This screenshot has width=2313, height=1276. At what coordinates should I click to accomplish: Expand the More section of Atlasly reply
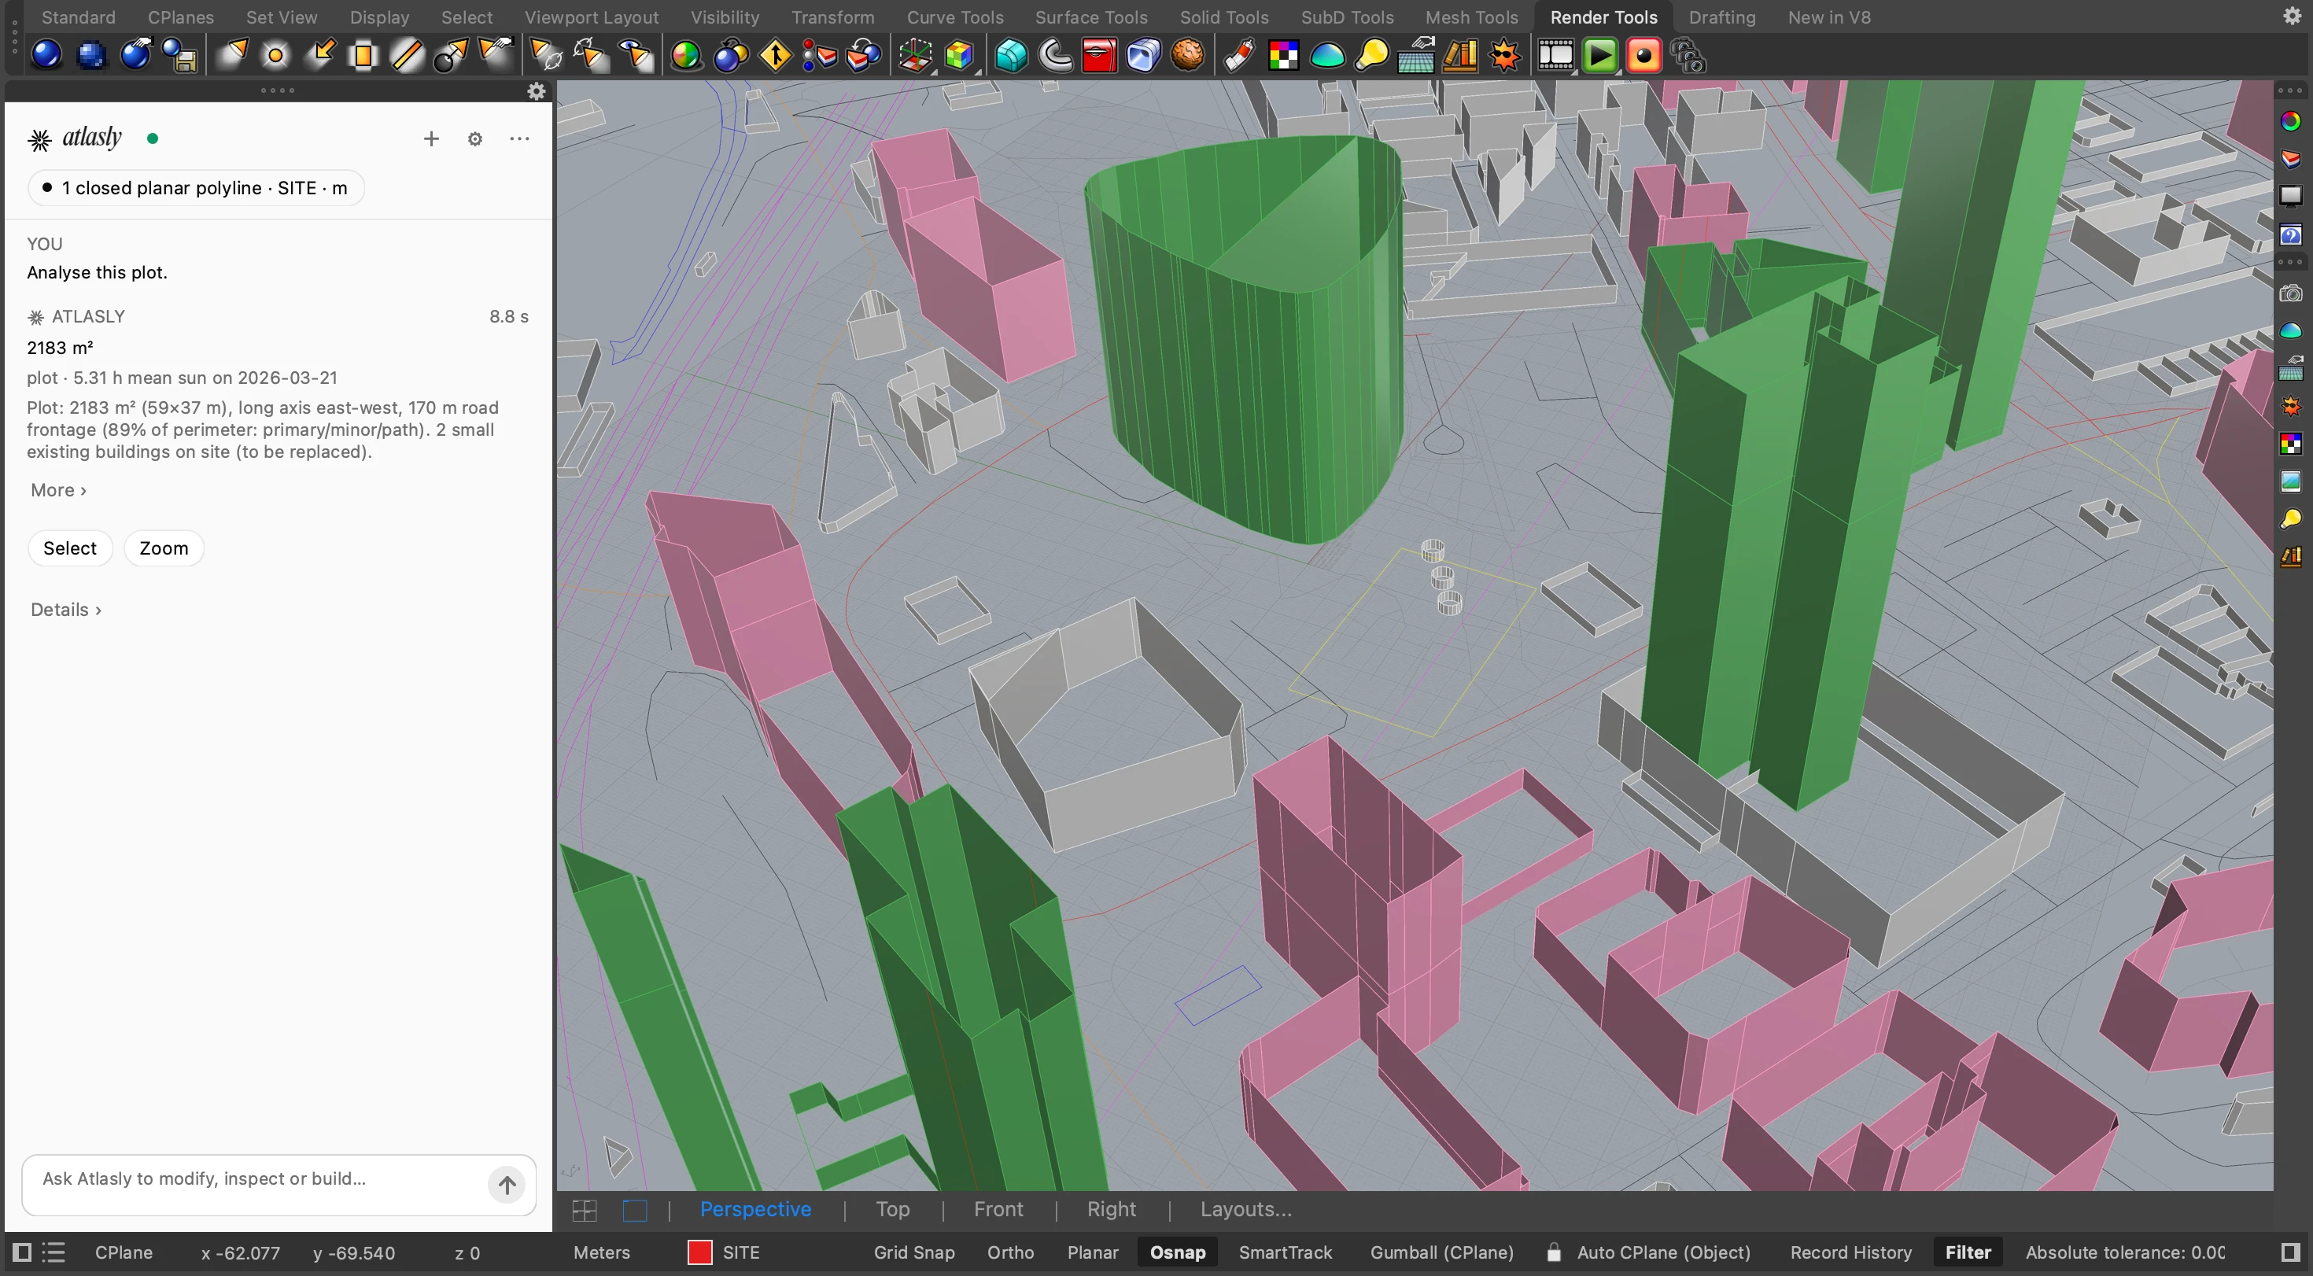click(58, 490)
